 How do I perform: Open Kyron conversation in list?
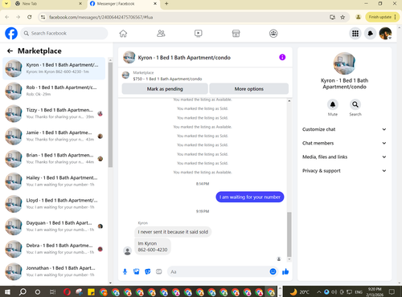pos(54,68)
